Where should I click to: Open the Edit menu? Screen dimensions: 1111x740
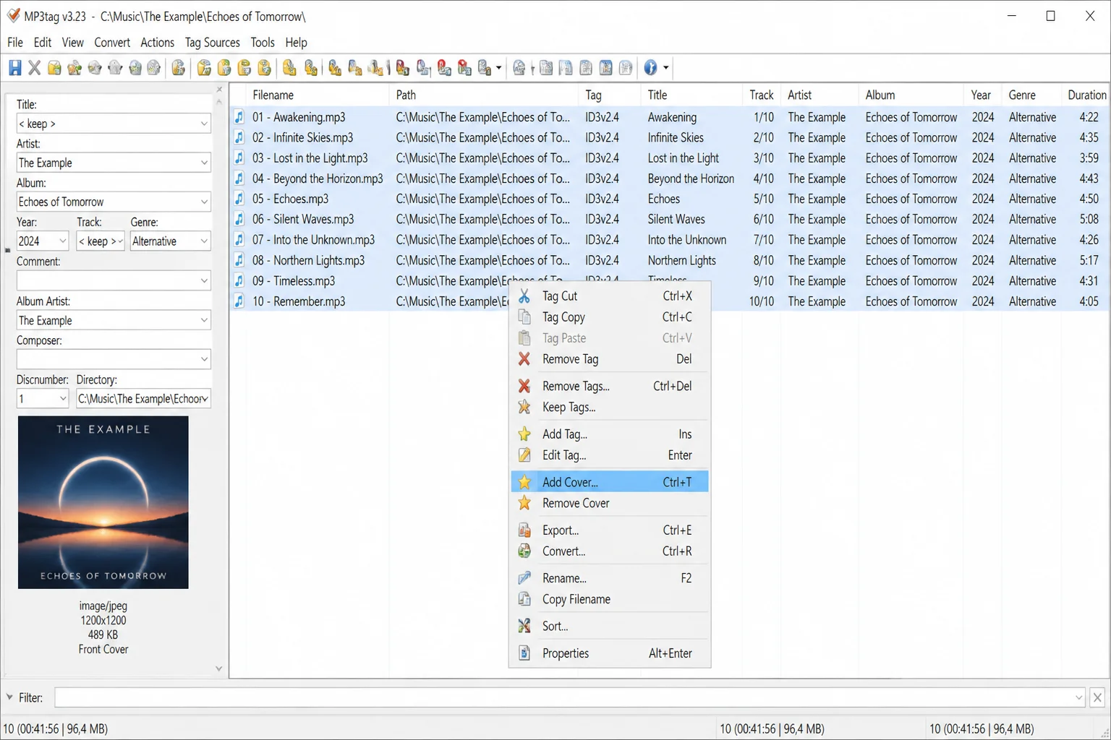click(x=43, y=43)
